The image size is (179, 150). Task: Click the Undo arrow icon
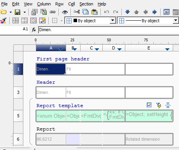click(107, 12)
